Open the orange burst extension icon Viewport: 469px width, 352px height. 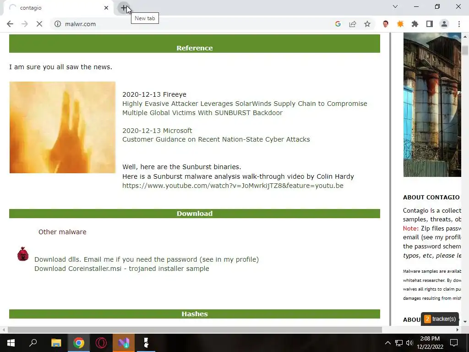coord(400,24)
